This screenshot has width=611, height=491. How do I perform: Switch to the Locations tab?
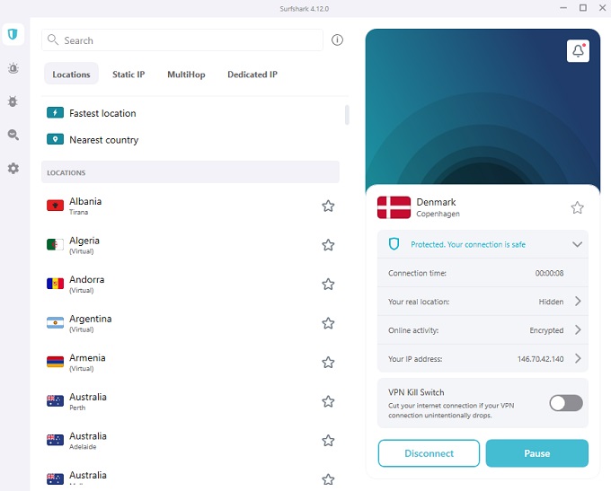point(71,74)
